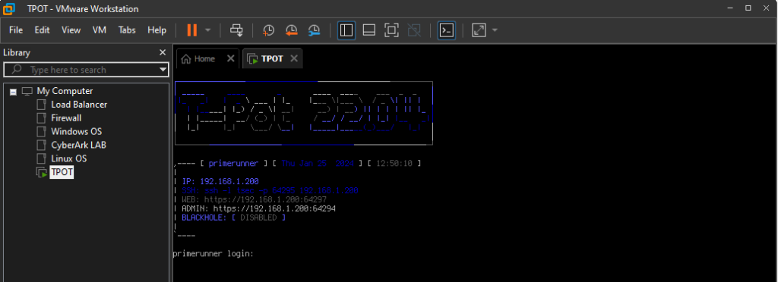The width and height of the screenshot is (778, 282).
Task: Select the Firewall virtual machine
Action: click(x=66, y=117)
